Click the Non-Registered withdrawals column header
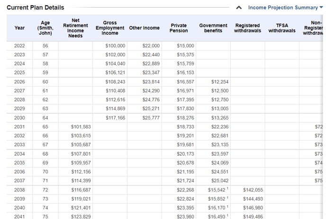326x219 pixels. (x=314, y=28)
